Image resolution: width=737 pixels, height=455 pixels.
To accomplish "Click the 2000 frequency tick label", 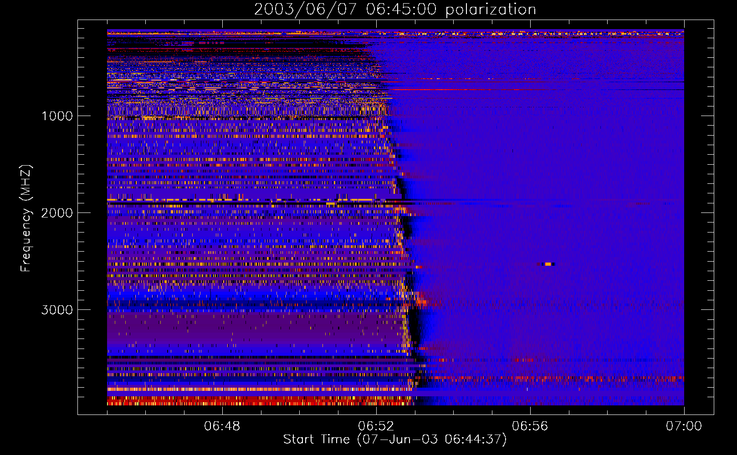I will point(57,213).
